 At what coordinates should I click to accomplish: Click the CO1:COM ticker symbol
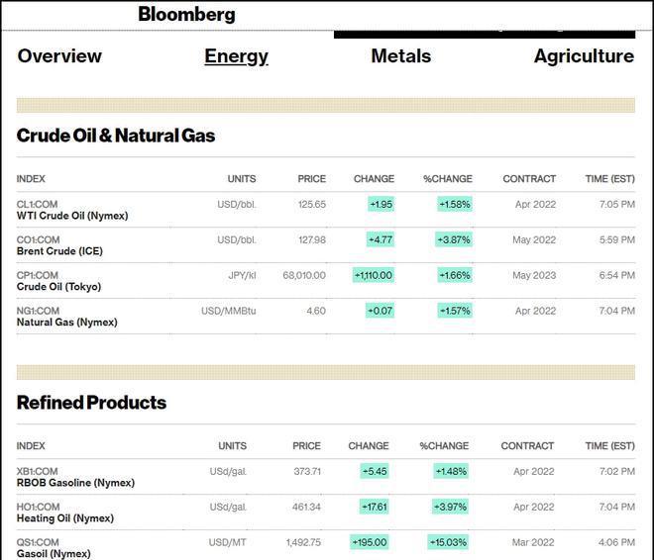(38, 239)
